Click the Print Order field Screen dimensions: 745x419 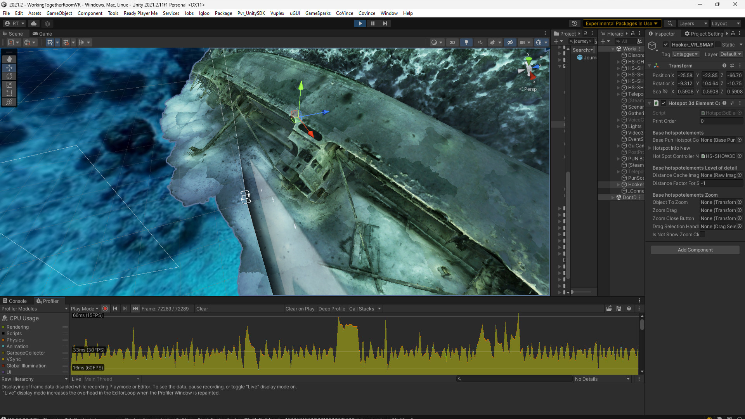tap(721, 121)
